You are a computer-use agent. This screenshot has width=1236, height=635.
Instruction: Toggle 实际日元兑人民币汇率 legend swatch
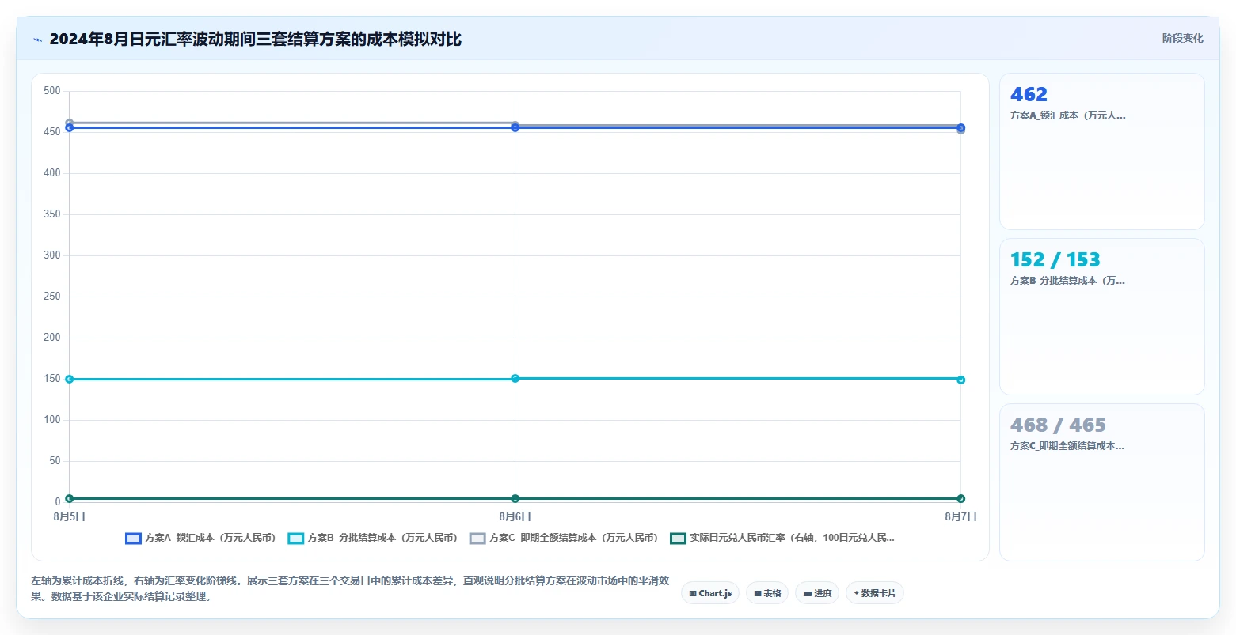tap(678, 539)
